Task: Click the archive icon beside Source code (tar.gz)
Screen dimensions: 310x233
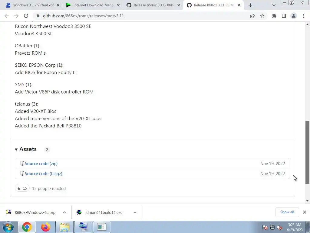Action: click(22, 173)
